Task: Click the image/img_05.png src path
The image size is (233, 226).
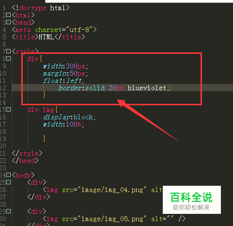Action: click(x=112, y=219)
